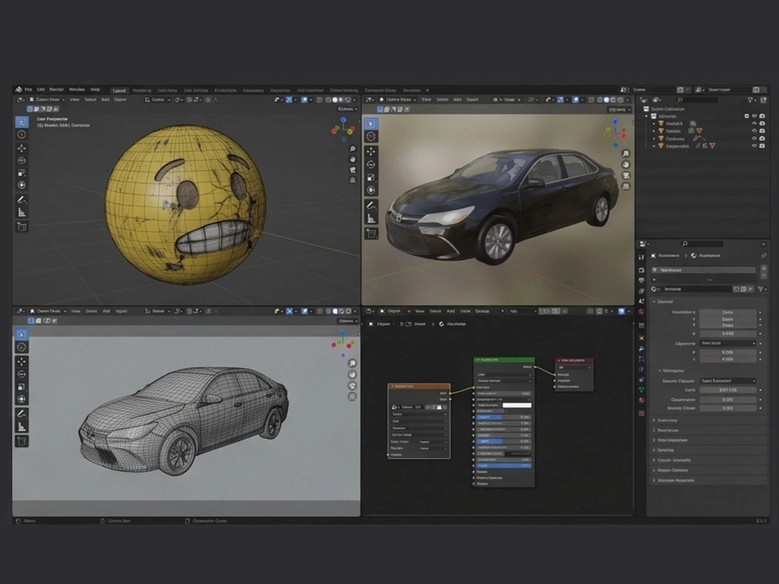Activate the Move tool in the emoji viewport

coord(22,148)
